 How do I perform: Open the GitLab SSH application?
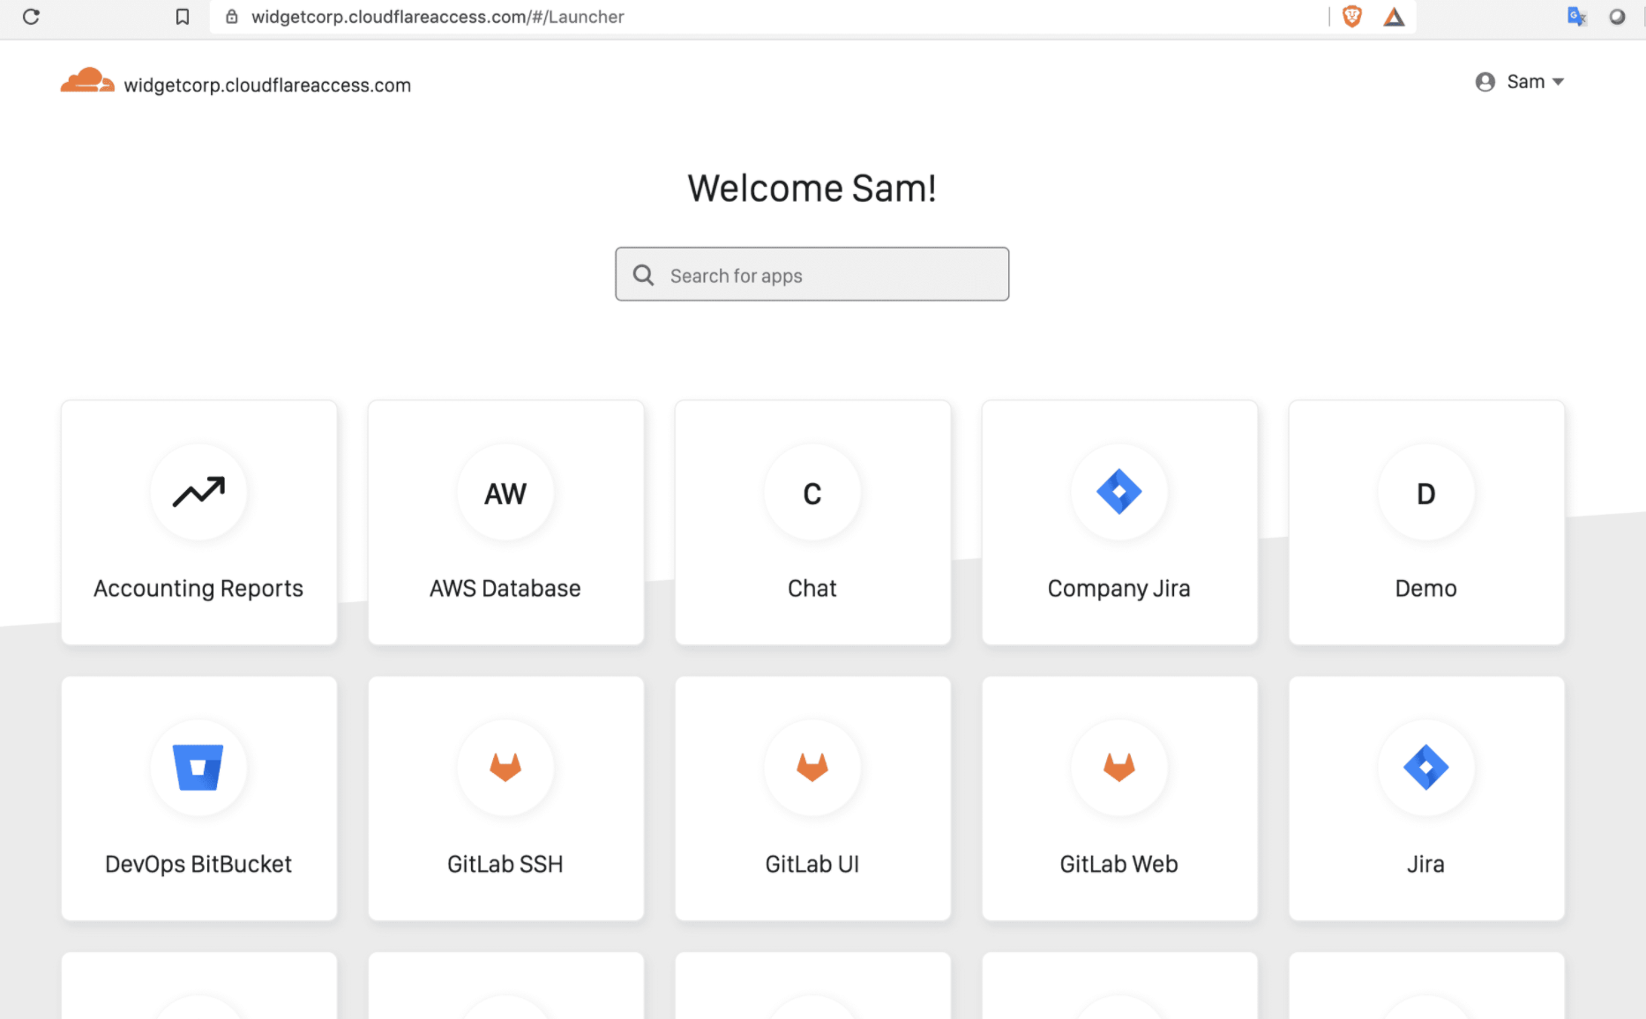point(505,798)
